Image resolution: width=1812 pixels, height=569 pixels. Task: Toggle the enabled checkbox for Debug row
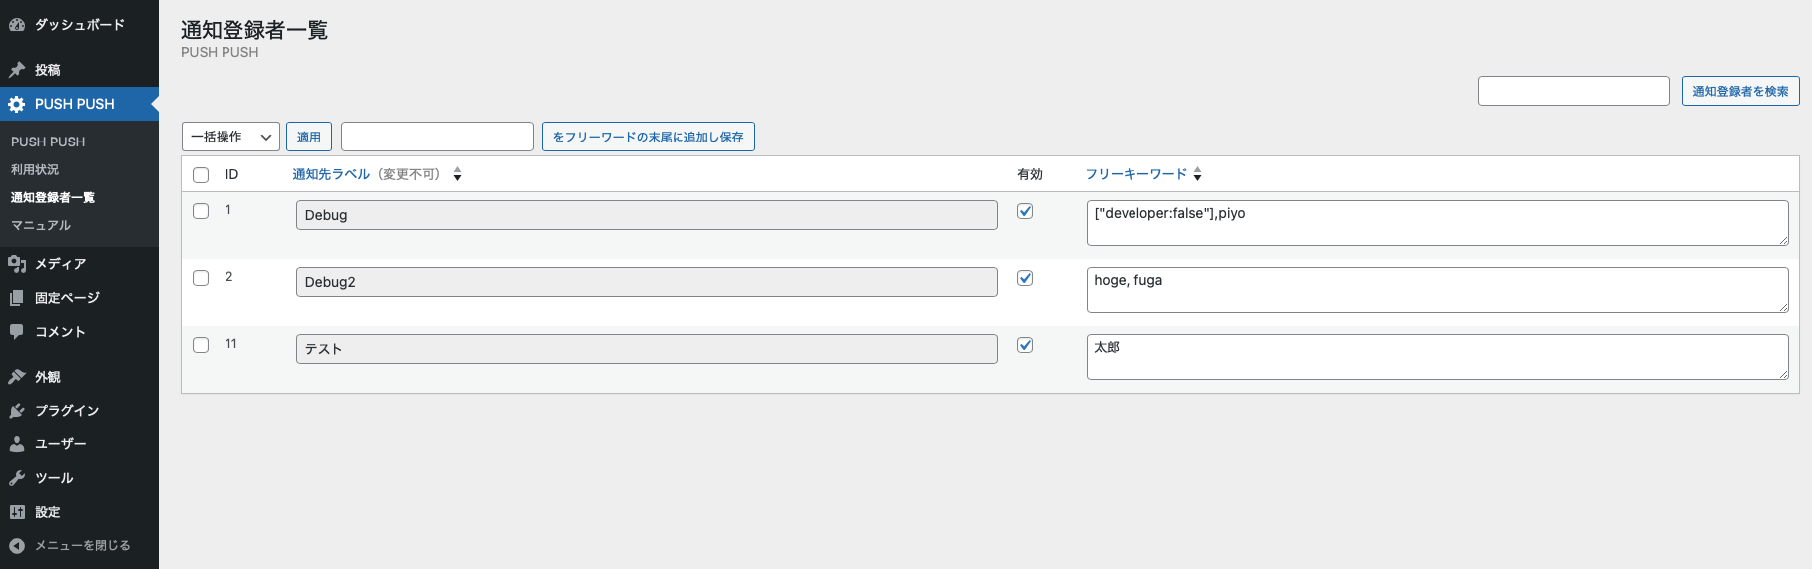pyautogui.click(x=1025, y=211)
